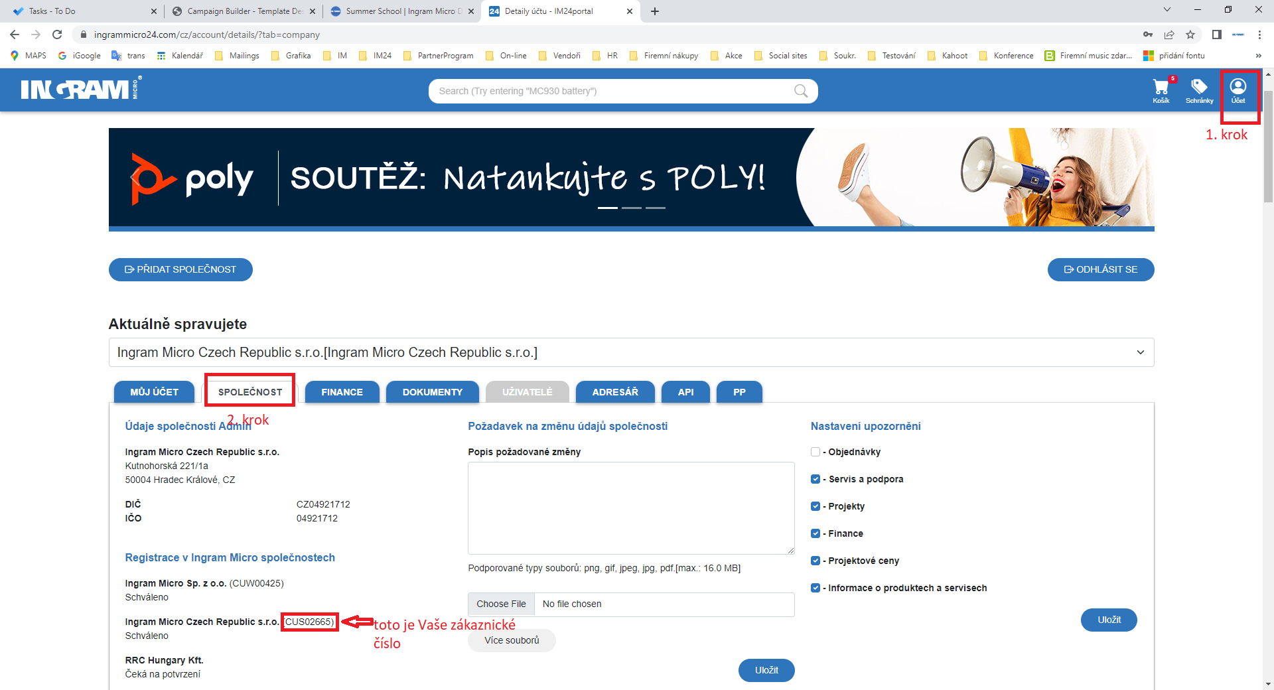
Task: Uncheck Informace o produktech a servisech
Action: (815, 588)
